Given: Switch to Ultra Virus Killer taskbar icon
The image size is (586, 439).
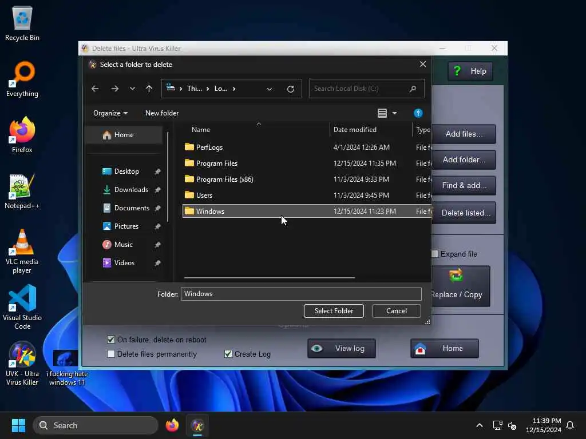Looking at the screenshot, I should click(x=197, y=425).
